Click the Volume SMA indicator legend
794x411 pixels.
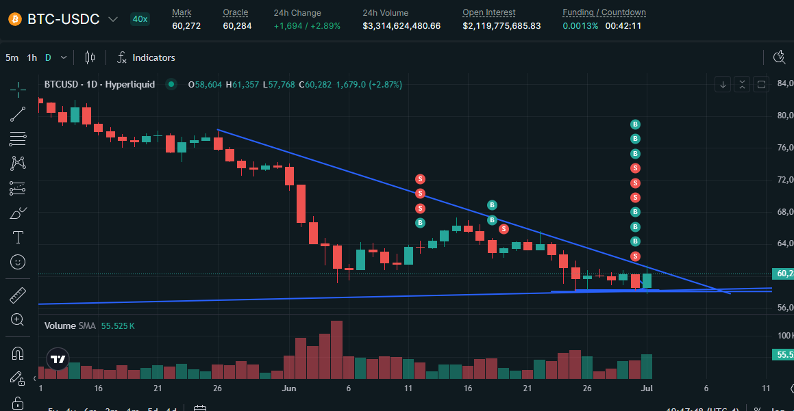pos(70,326)
